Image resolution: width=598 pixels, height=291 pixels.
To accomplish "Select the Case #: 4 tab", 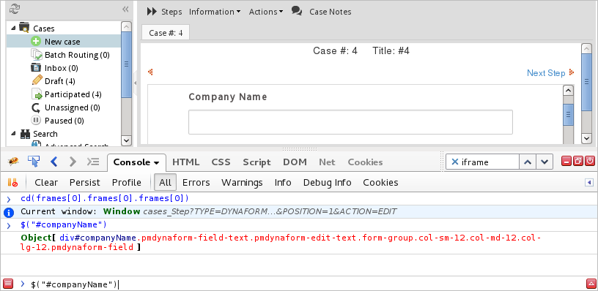I will click(166, 33).
